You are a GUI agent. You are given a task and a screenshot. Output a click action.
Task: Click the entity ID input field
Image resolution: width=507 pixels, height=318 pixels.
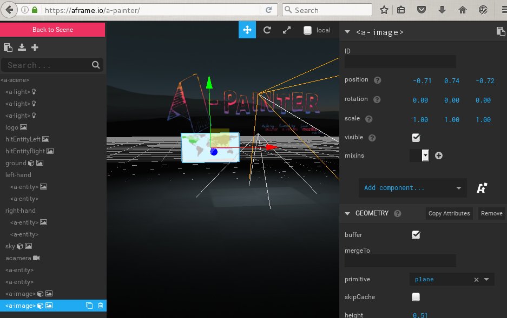400,62
